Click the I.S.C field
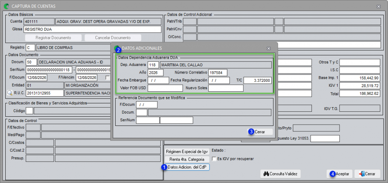This screenshot has height=183, width=388. (x=360, y=70)
